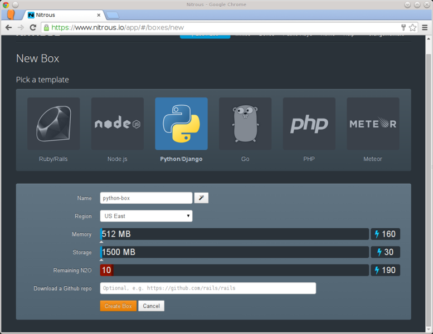Screen dimensions: 433x334
Task: Open the Region US East dropdown
Action: [146, 216]
